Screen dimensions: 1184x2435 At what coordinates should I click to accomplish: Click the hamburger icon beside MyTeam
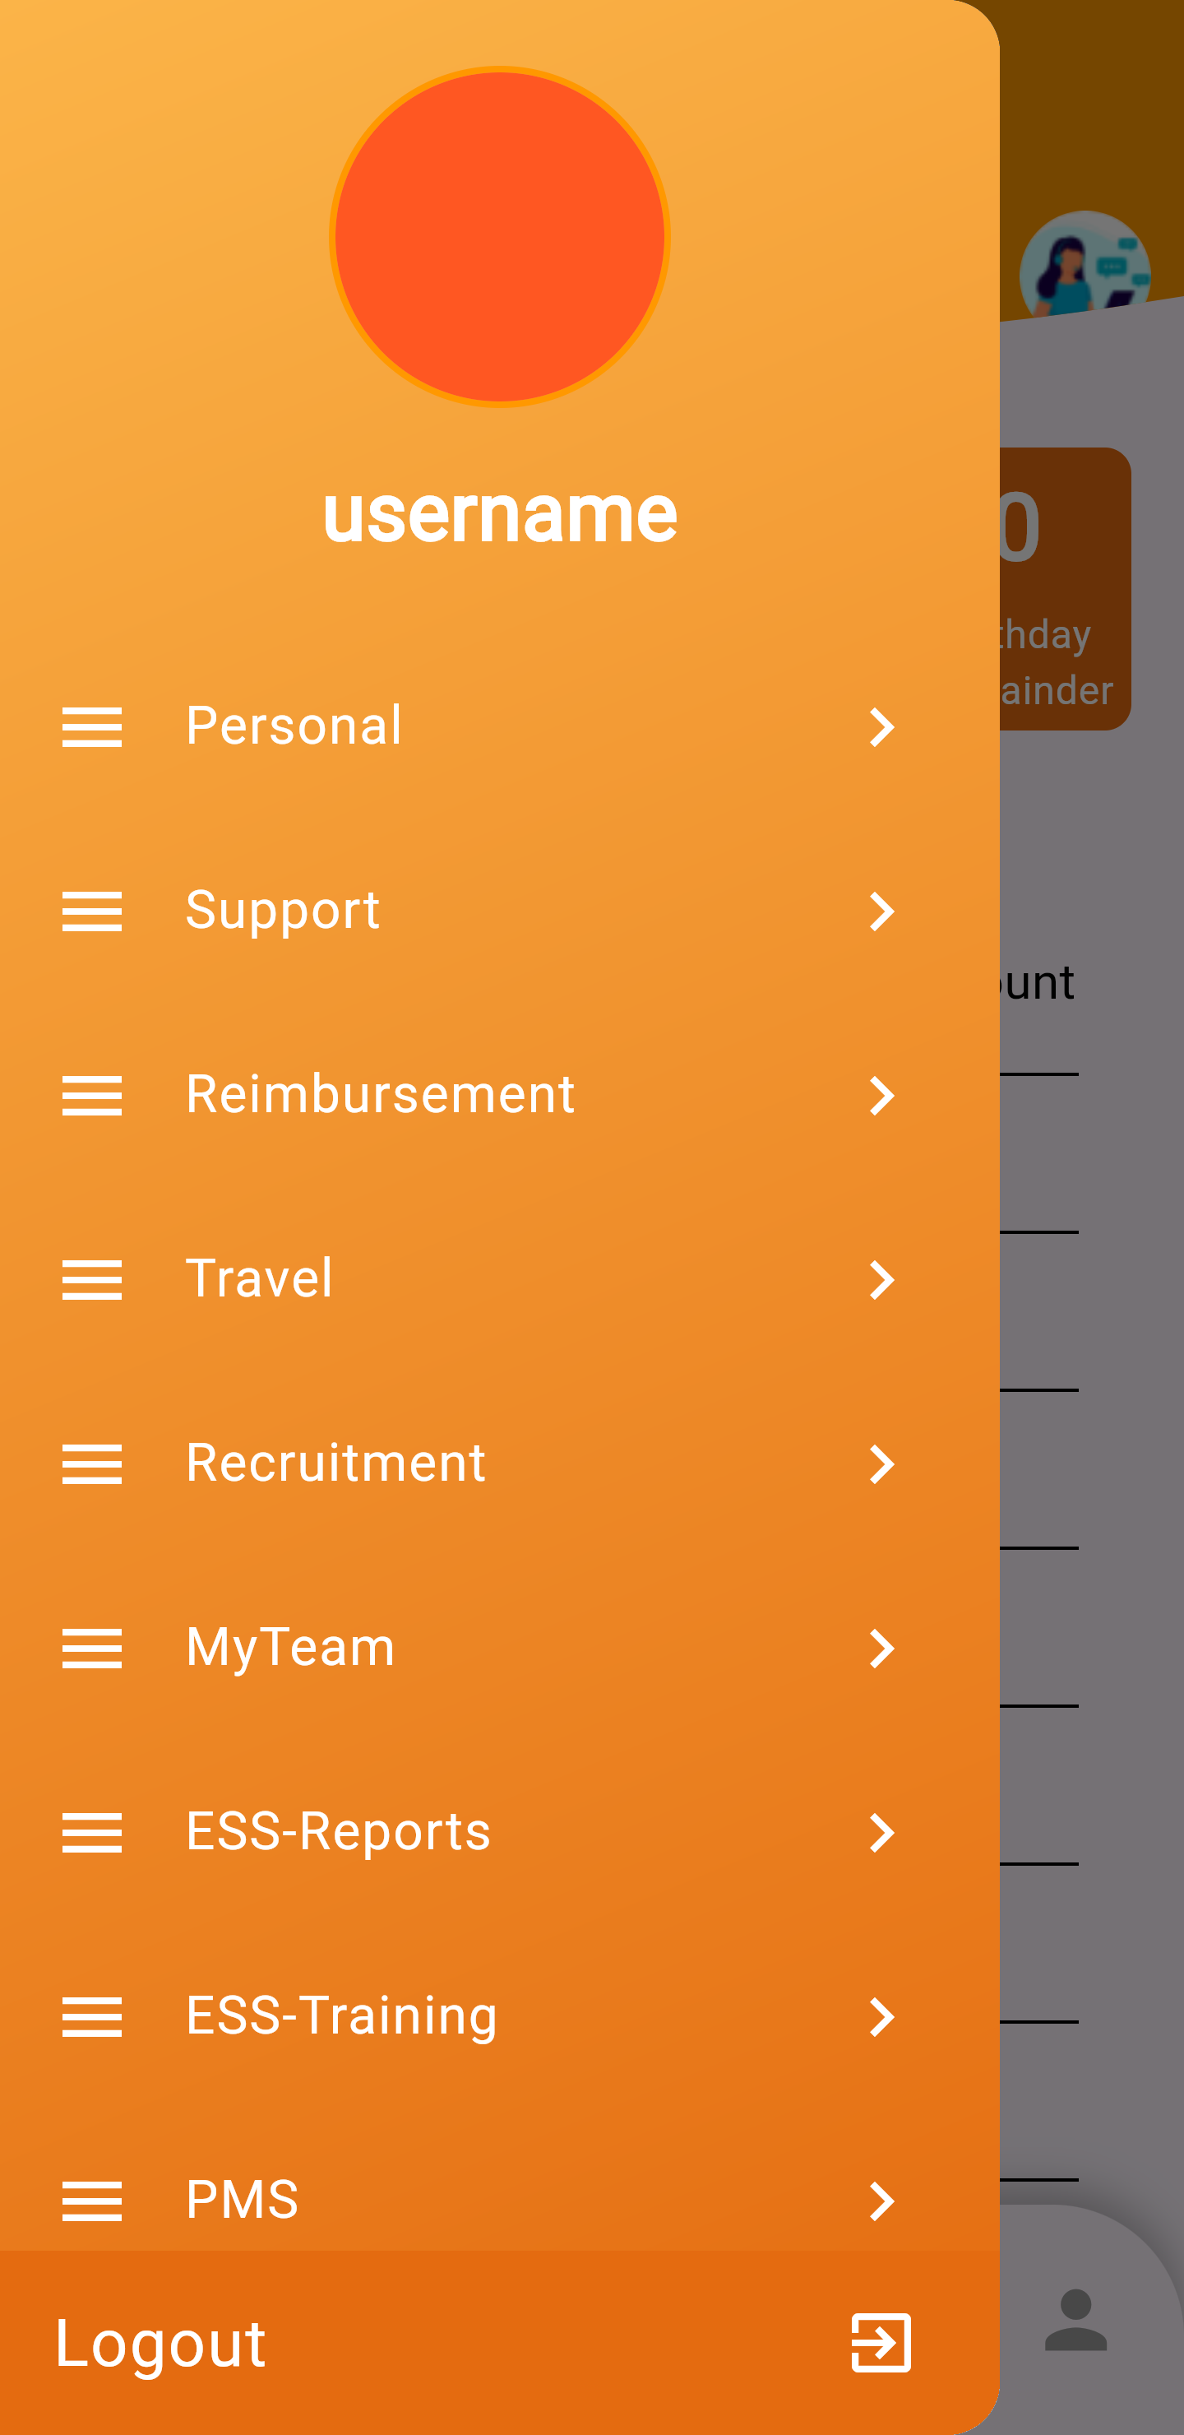tap(91, 1649)
